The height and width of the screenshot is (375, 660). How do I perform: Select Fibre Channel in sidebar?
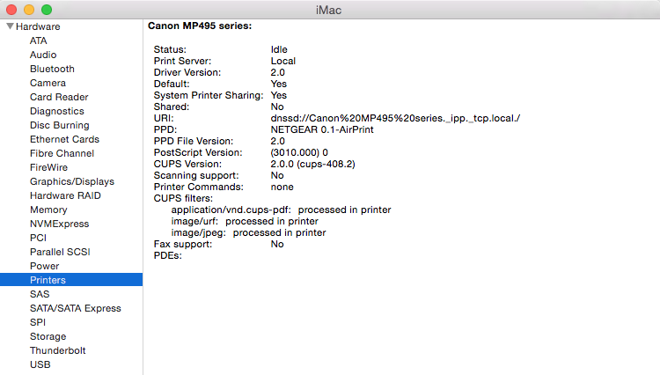[x=62, y=154]
